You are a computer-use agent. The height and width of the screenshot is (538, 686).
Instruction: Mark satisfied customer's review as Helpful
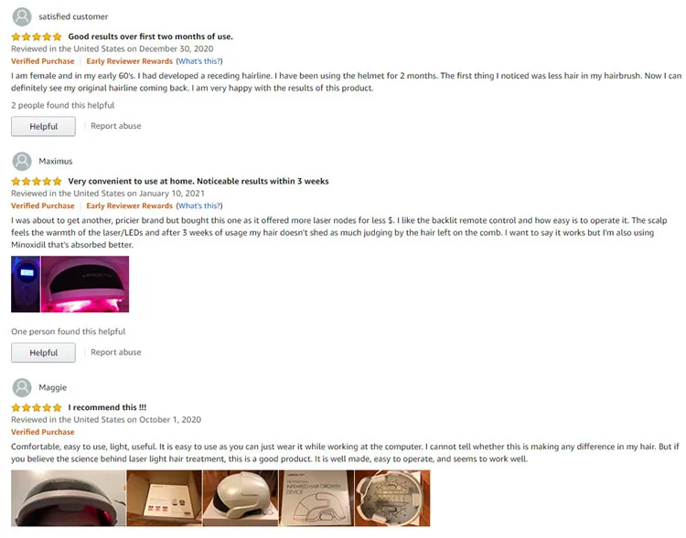click(43, 126)
